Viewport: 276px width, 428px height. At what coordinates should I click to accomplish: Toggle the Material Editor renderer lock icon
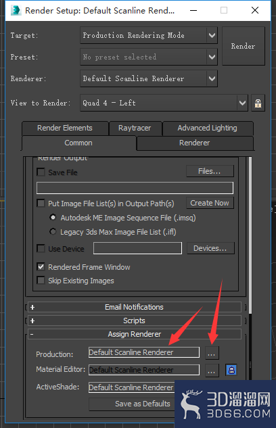coord(231,370)
